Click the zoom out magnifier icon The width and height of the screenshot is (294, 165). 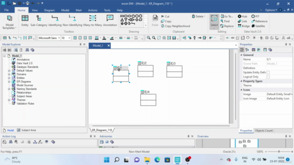click(154, 38)
